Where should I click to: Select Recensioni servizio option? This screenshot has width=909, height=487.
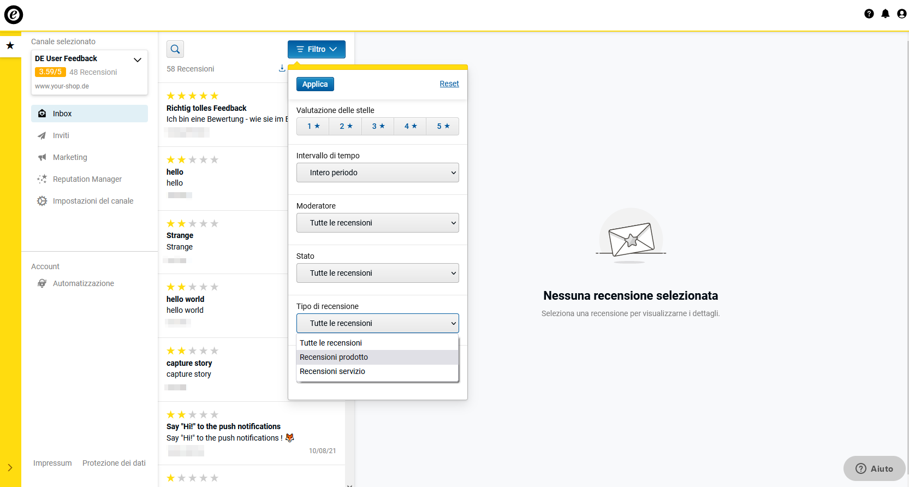pyautogui.click(x=378, y=371)
